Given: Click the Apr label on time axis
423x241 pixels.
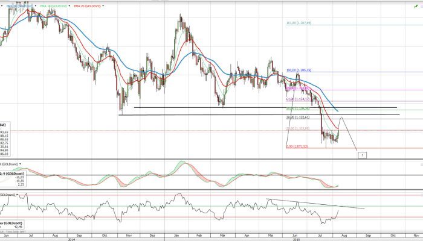Looking at the screenshot, I should point(247,236).
